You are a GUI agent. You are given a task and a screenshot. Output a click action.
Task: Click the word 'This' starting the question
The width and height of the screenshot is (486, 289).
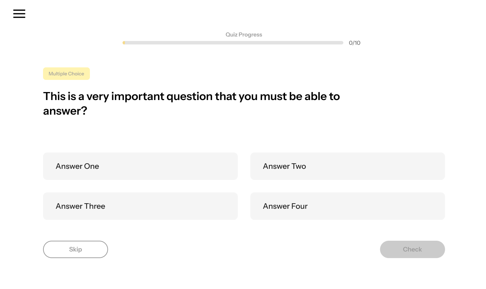click(x=54, y=96)
